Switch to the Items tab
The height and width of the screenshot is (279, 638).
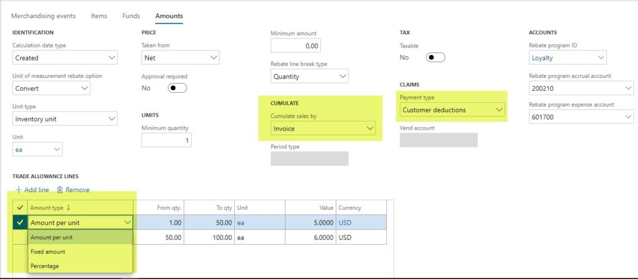(x=99, y=16)
